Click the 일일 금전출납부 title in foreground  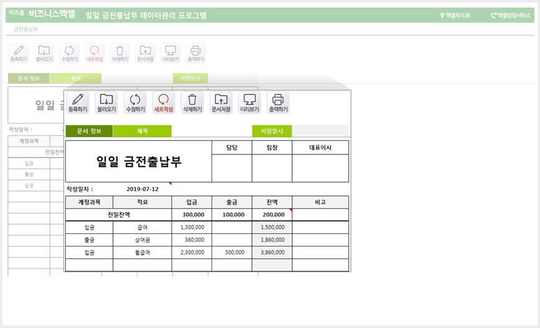pyautogui.click(x=139, y=161)
